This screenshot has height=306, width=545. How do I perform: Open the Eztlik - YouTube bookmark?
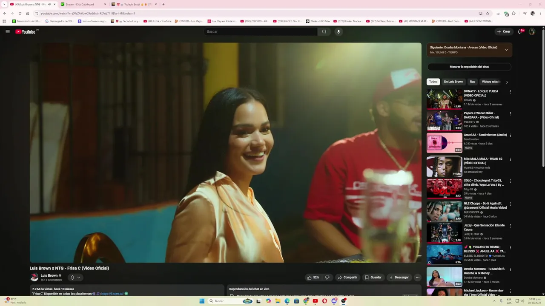(x=158, y=21)
